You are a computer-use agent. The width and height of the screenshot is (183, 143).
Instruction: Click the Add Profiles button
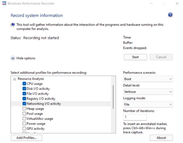click(26, 138)
